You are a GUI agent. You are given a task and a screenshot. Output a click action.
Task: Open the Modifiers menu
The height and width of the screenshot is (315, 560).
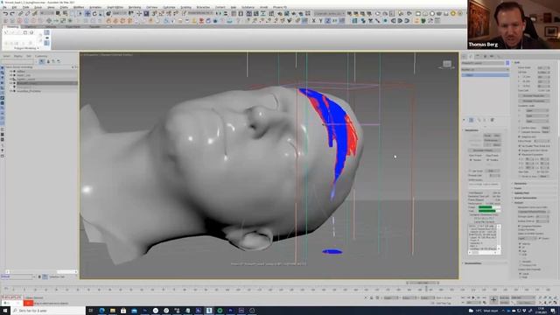pyautogui.click(x=79, y=7)
